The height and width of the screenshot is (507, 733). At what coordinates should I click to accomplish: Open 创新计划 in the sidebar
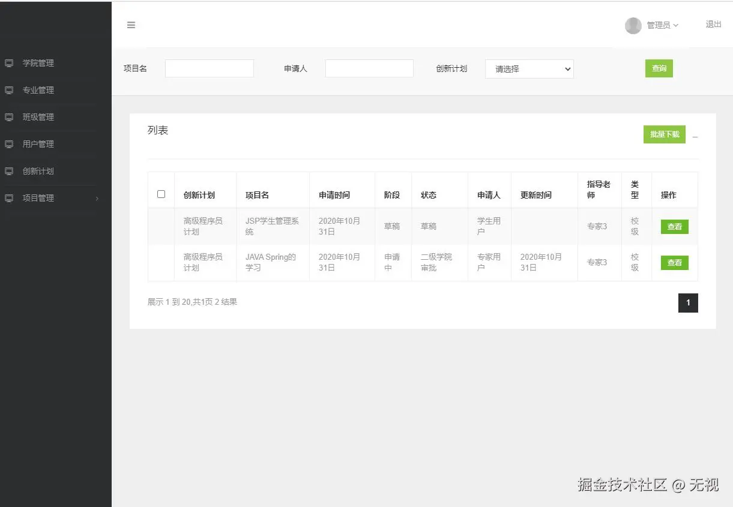point(38,171)
